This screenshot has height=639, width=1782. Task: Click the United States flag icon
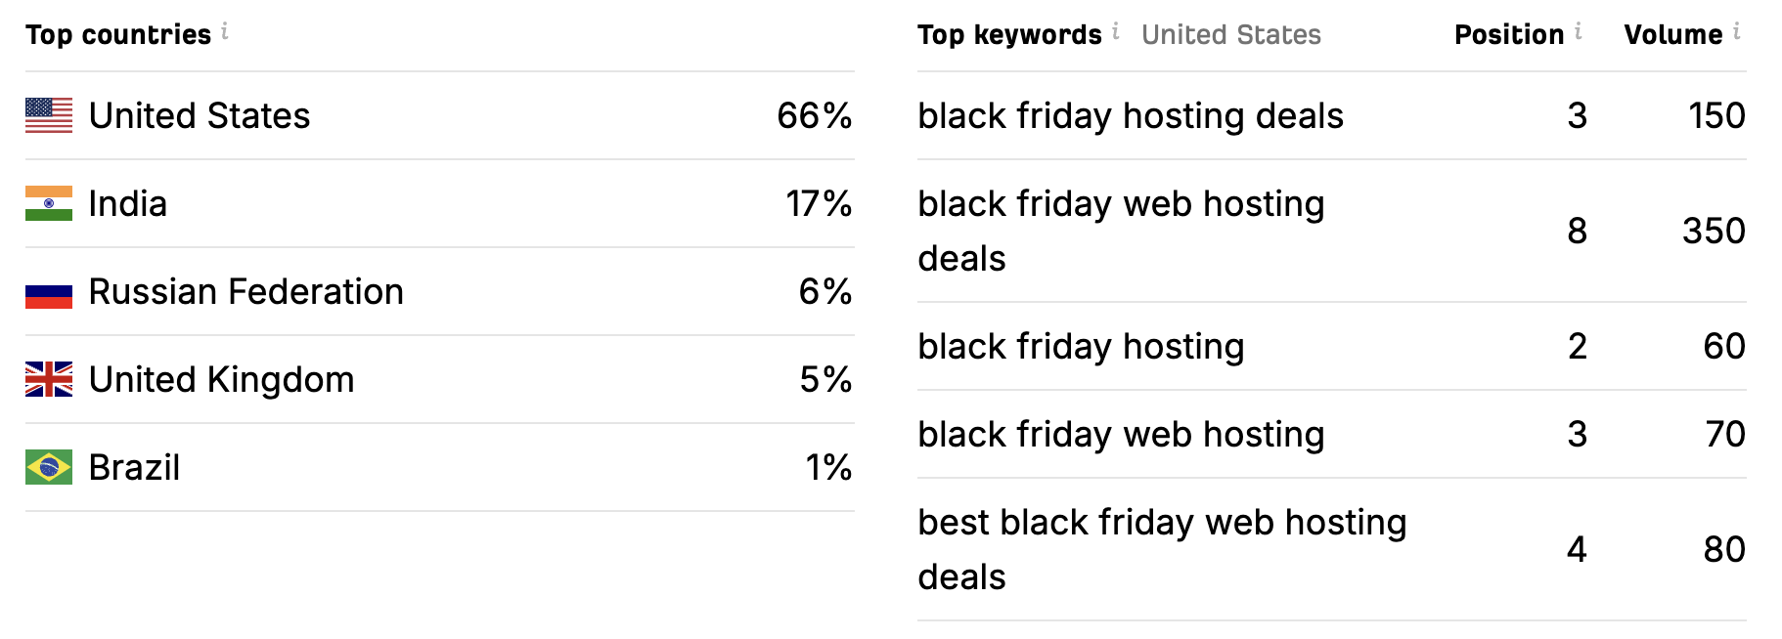[49, 115]
